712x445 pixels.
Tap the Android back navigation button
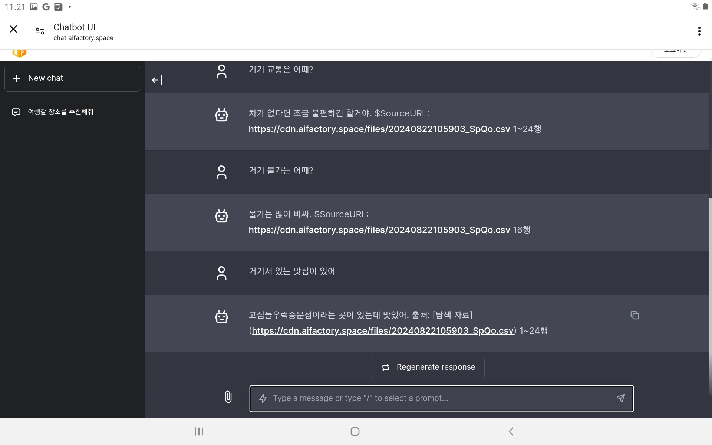511,431
